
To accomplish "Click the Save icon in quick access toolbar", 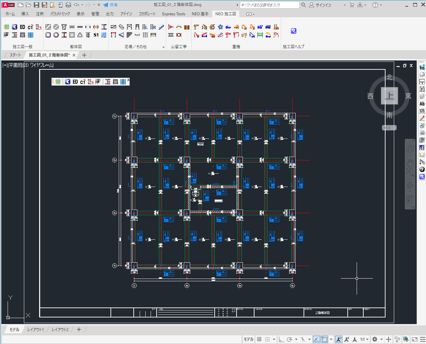I will point(36,5).
